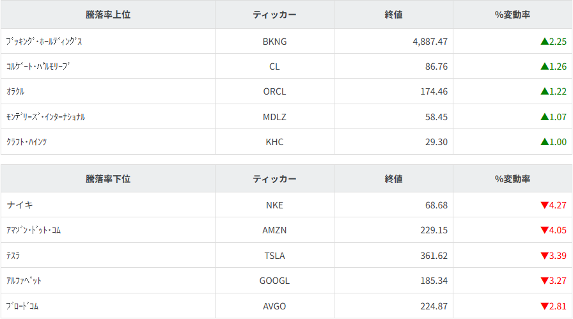This screenshot has height=319, width=573.
Task: Click the green up arrow beside 1.07
Action: [x=544, y=117]
